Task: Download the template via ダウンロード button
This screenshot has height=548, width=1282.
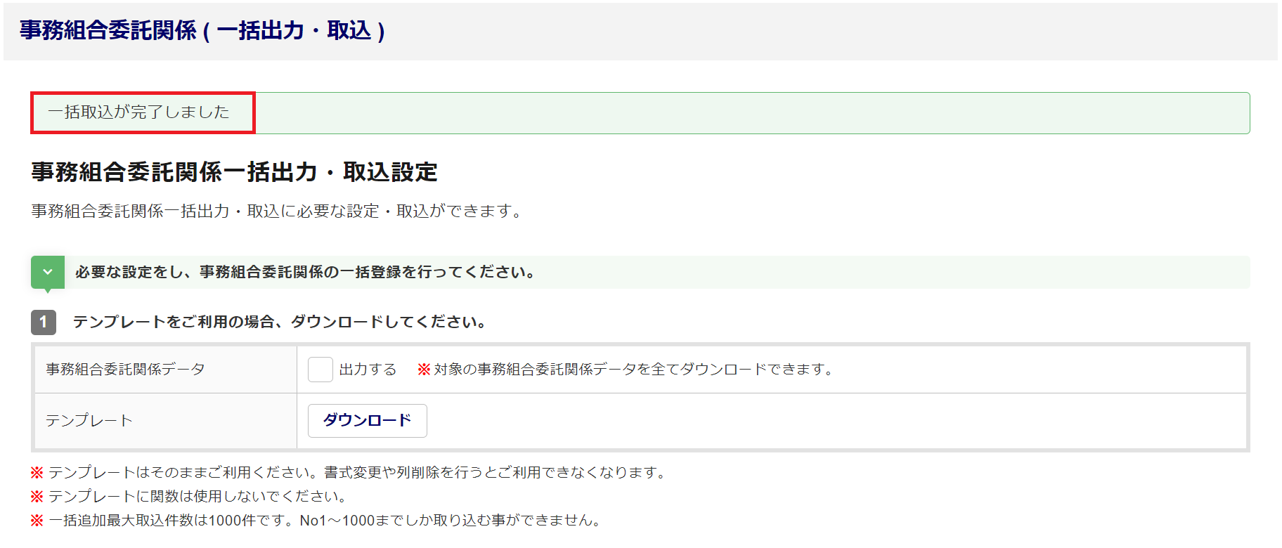Action: pyautogui.click(x=368, y=421)
